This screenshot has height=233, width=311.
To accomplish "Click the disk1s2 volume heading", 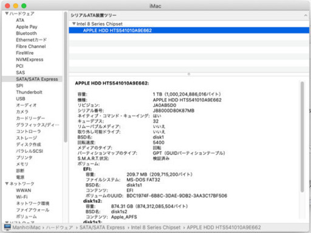I will [92, 201].
